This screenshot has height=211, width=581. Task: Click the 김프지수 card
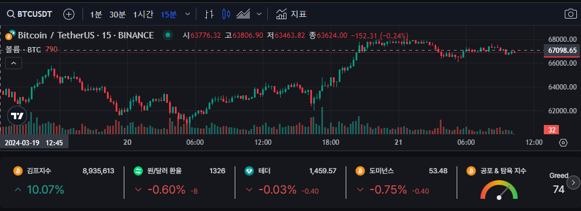coord(63,181)
